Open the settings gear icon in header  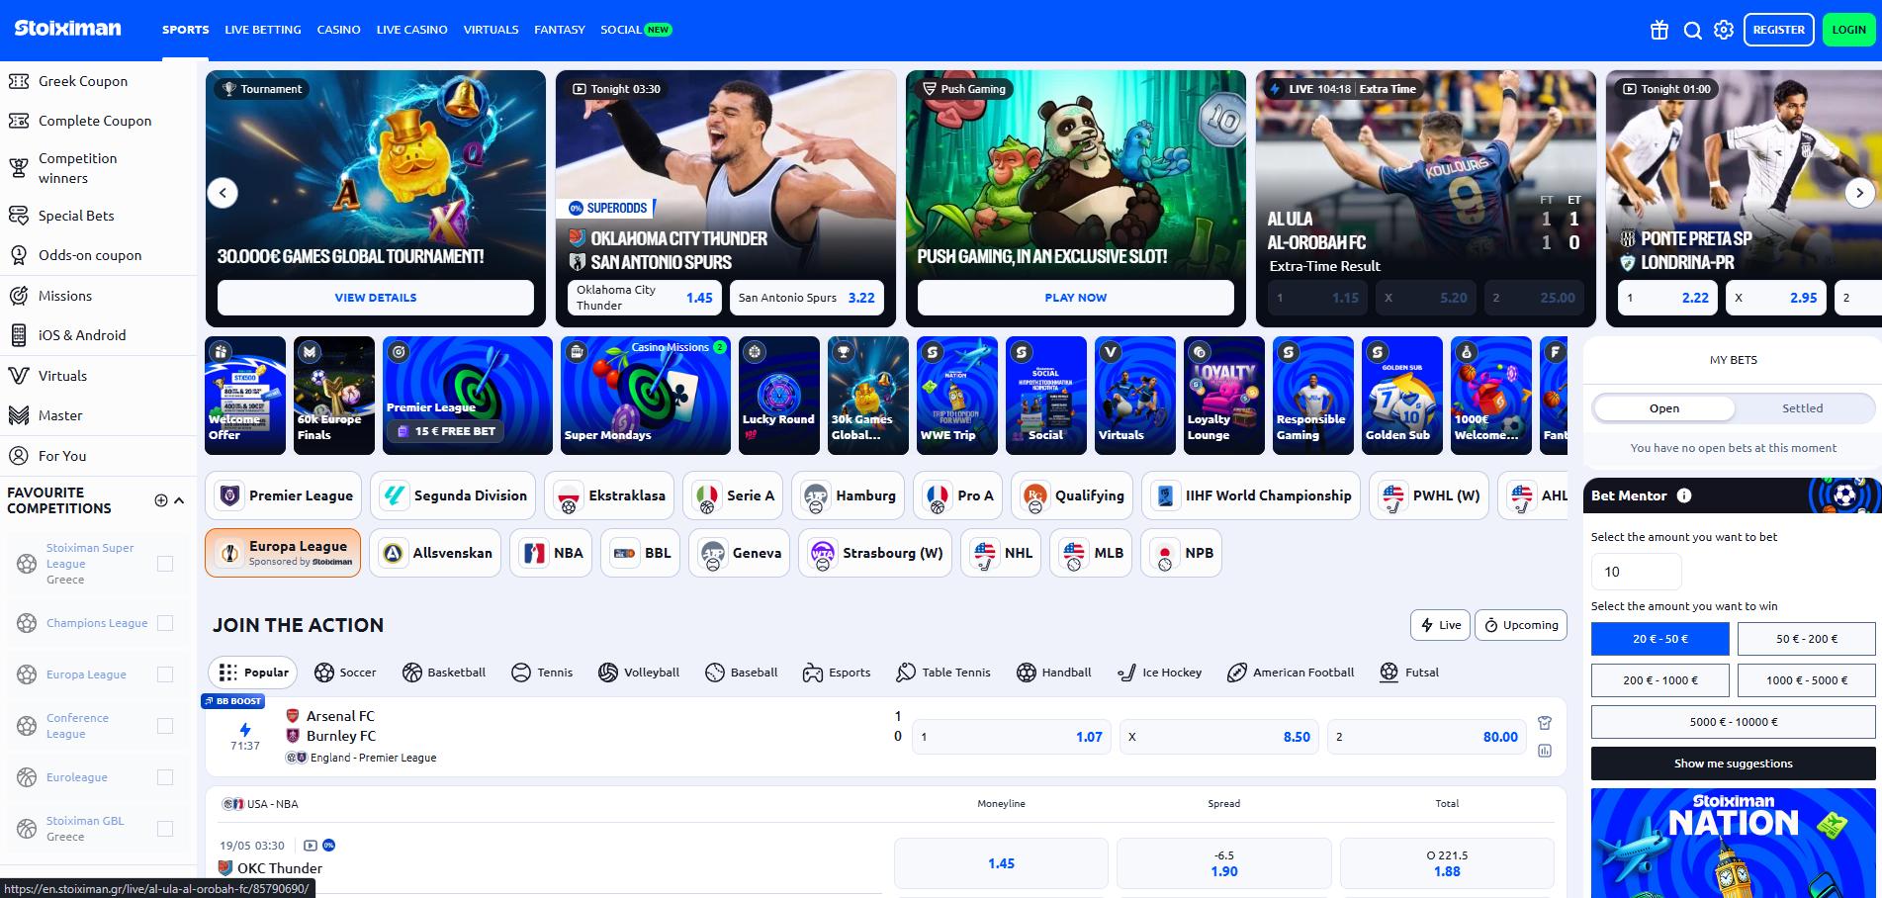tap(1724, 30)
